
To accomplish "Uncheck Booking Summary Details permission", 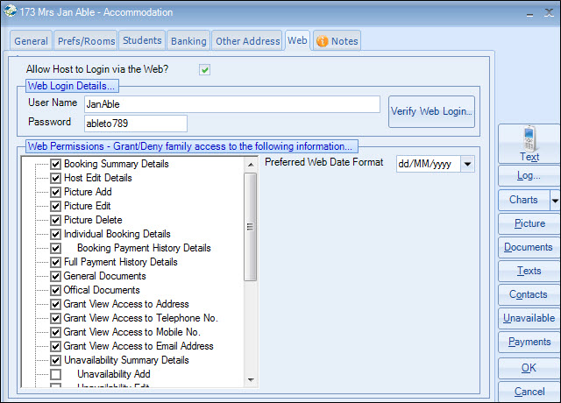I will [56, 164].
